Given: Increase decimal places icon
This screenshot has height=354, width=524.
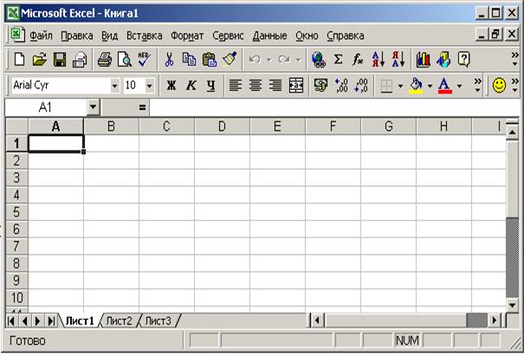Looking at the screenshot, I should pos(341,86).
